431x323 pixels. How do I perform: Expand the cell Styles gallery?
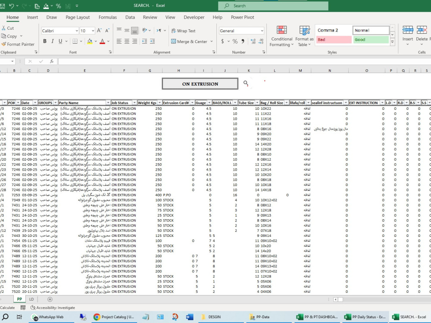[393, 41]
